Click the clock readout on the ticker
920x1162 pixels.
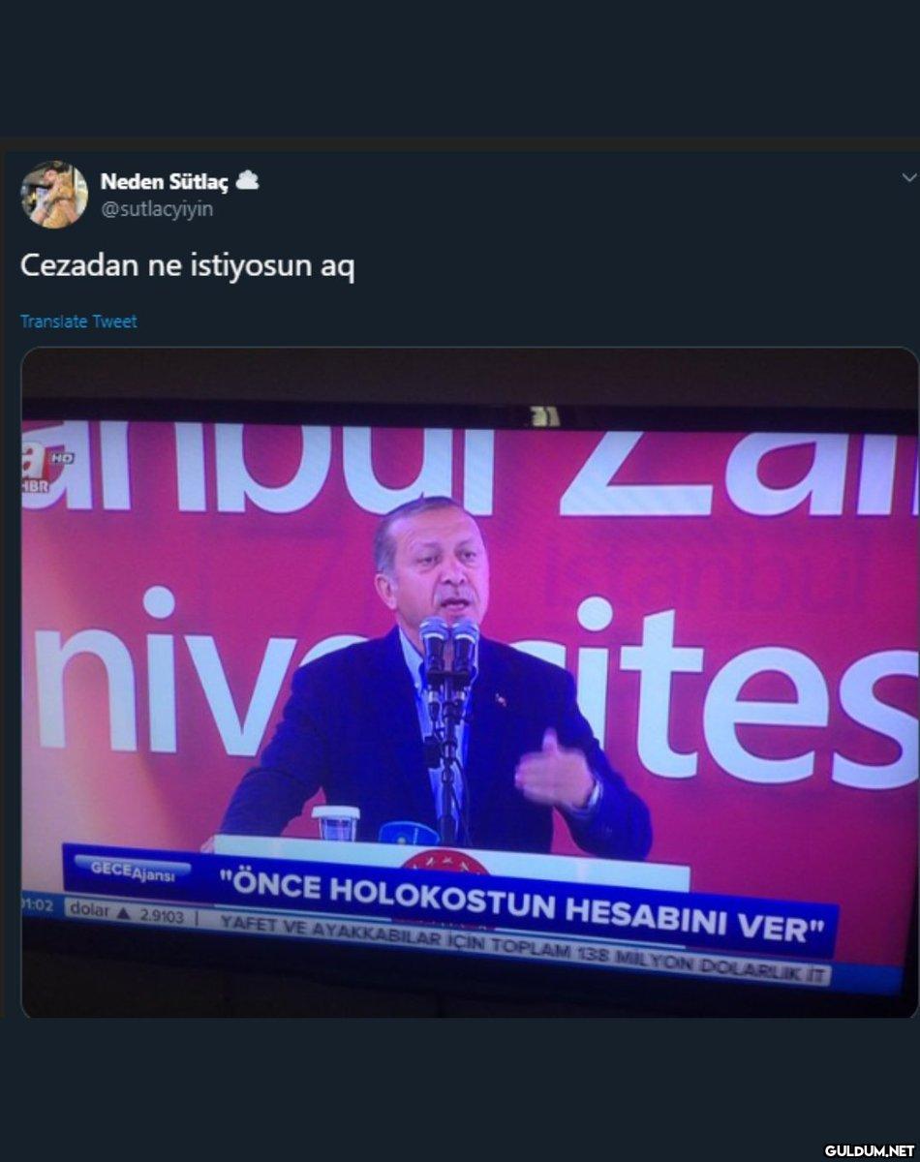pyautogui.click(x=39, y=906)
